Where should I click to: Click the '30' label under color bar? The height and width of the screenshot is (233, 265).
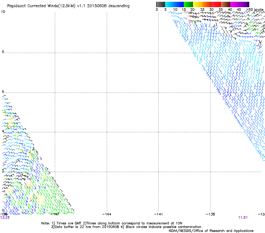point(211,10)
